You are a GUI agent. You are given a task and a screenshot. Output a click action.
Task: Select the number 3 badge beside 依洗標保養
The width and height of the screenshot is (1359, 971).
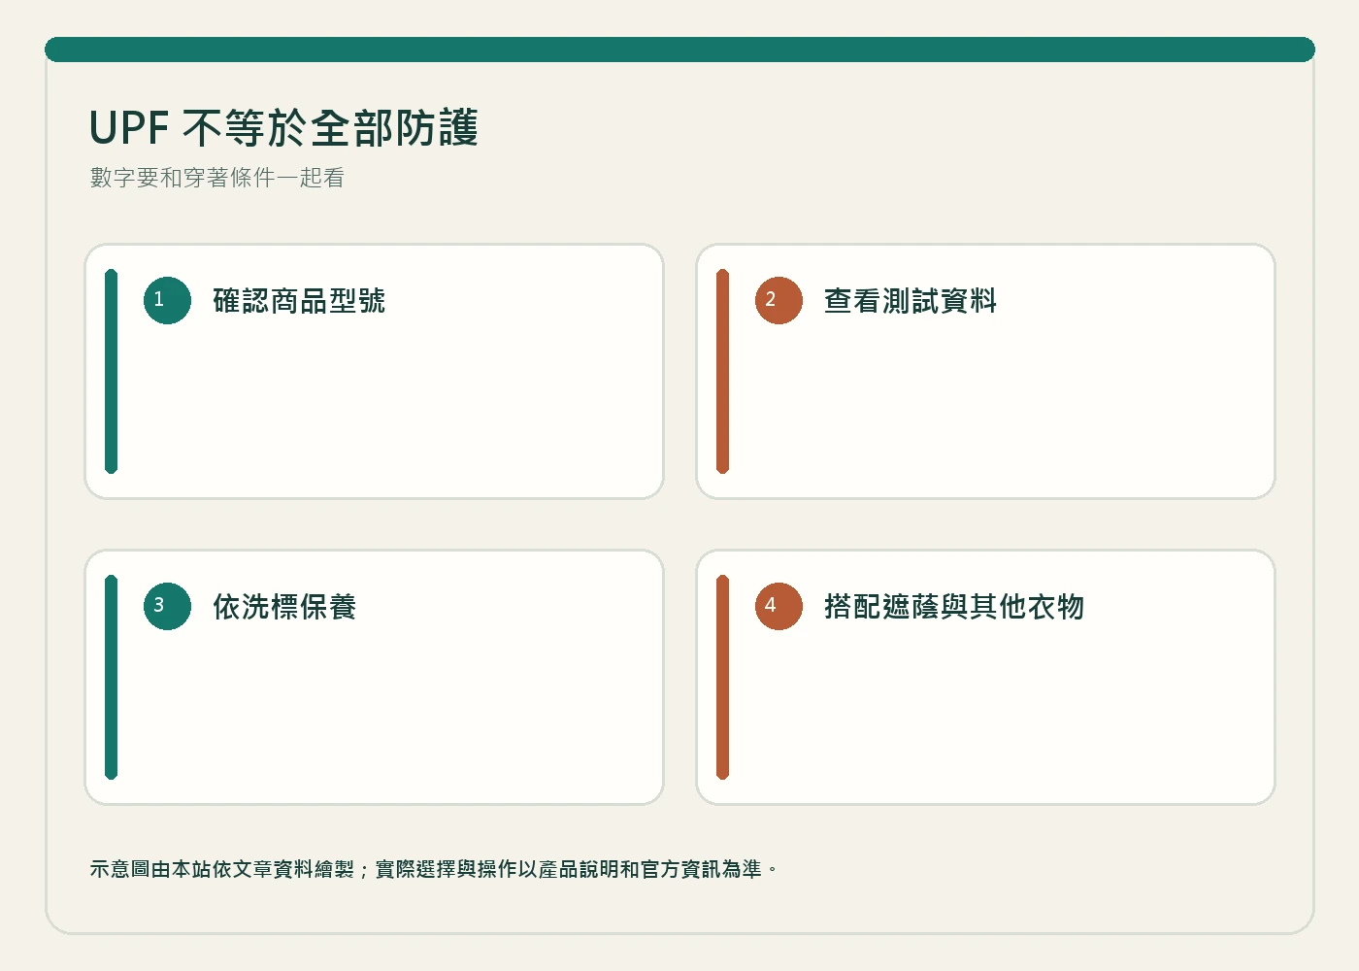pyautogui.click(x=168, y=606)
